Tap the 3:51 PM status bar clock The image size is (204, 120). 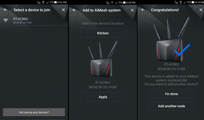62,2
